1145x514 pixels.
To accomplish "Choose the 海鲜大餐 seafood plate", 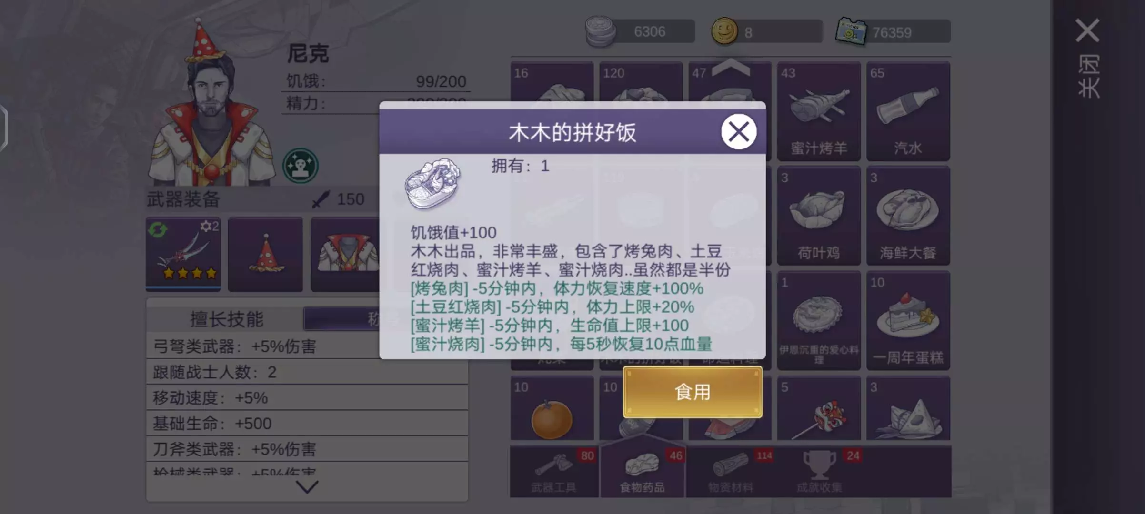I will click(908, 216).
